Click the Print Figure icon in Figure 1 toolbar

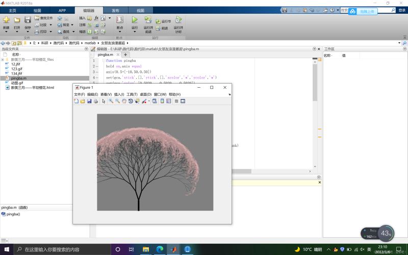point(96,101)
